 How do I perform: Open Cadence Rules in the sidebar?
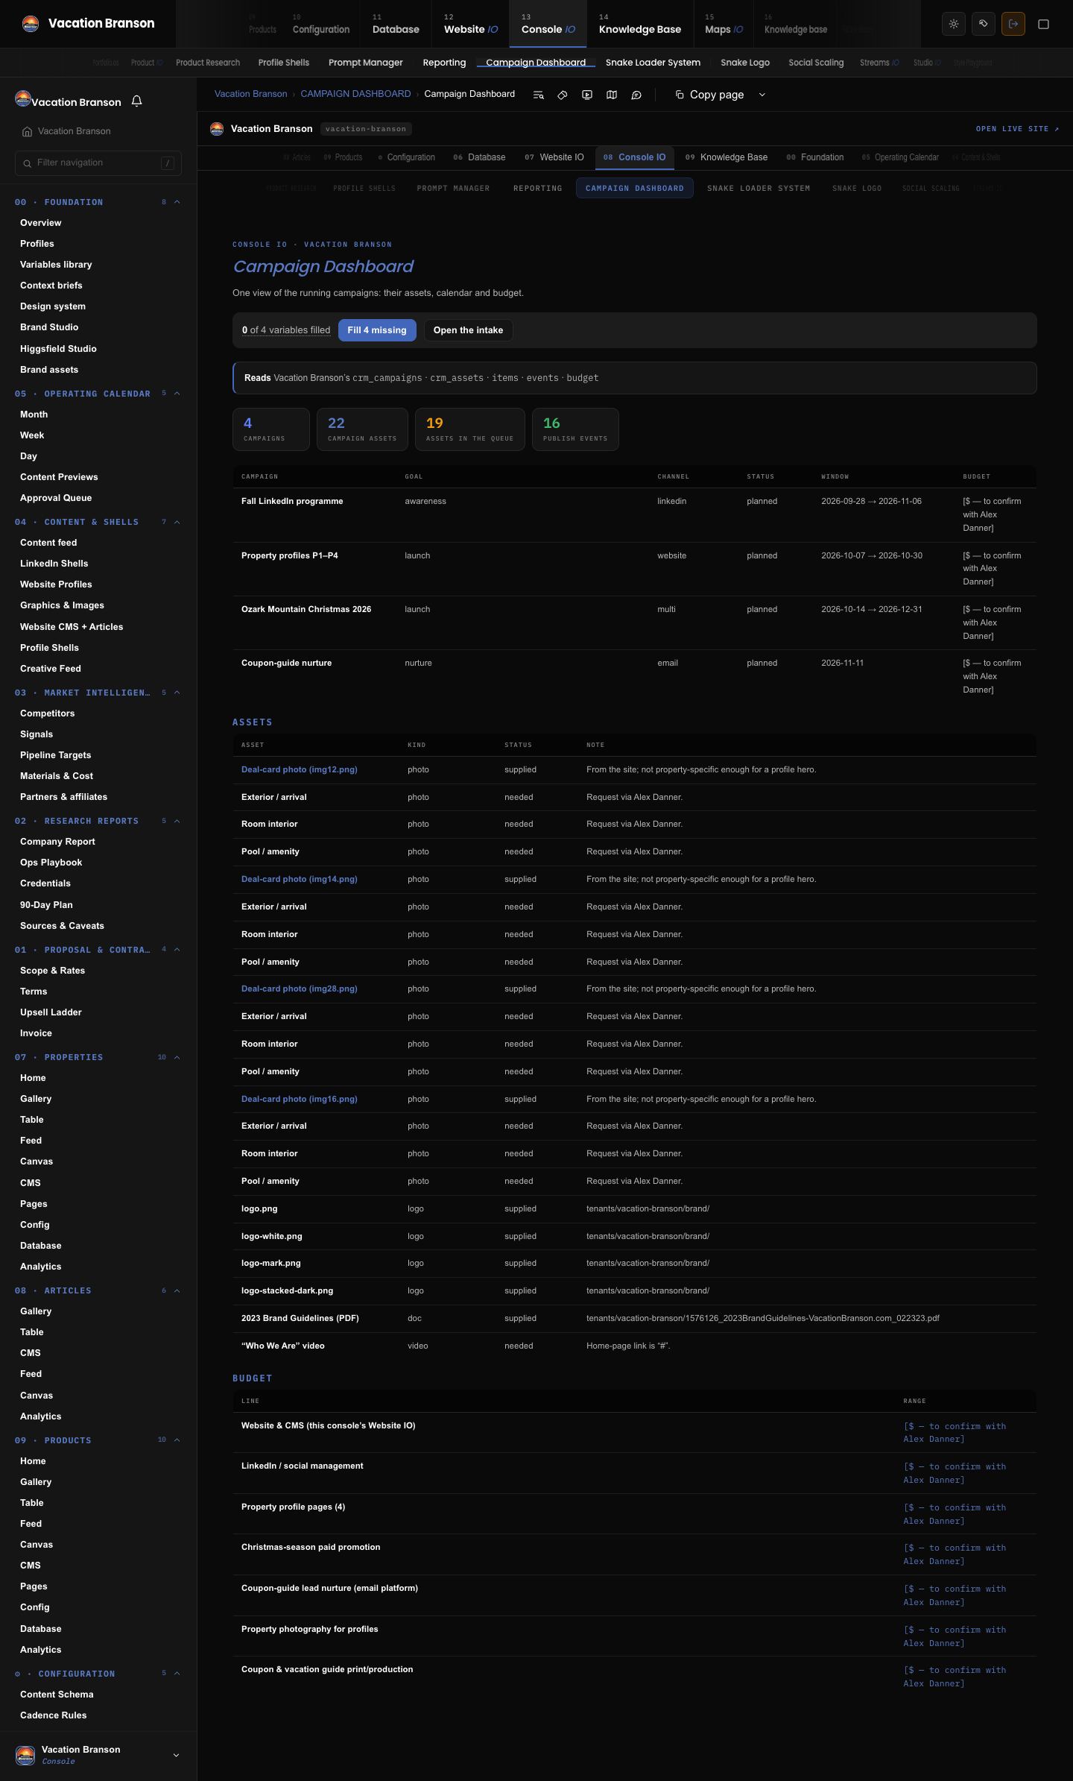[x=53, y=1715]
